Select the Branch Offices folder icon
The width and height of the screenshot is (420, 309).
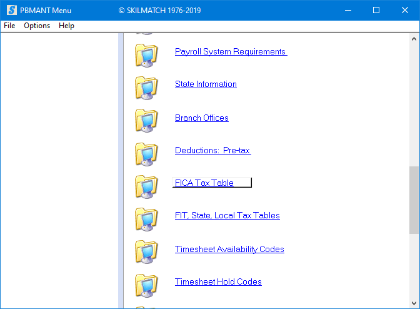click(x=146, y=120)
